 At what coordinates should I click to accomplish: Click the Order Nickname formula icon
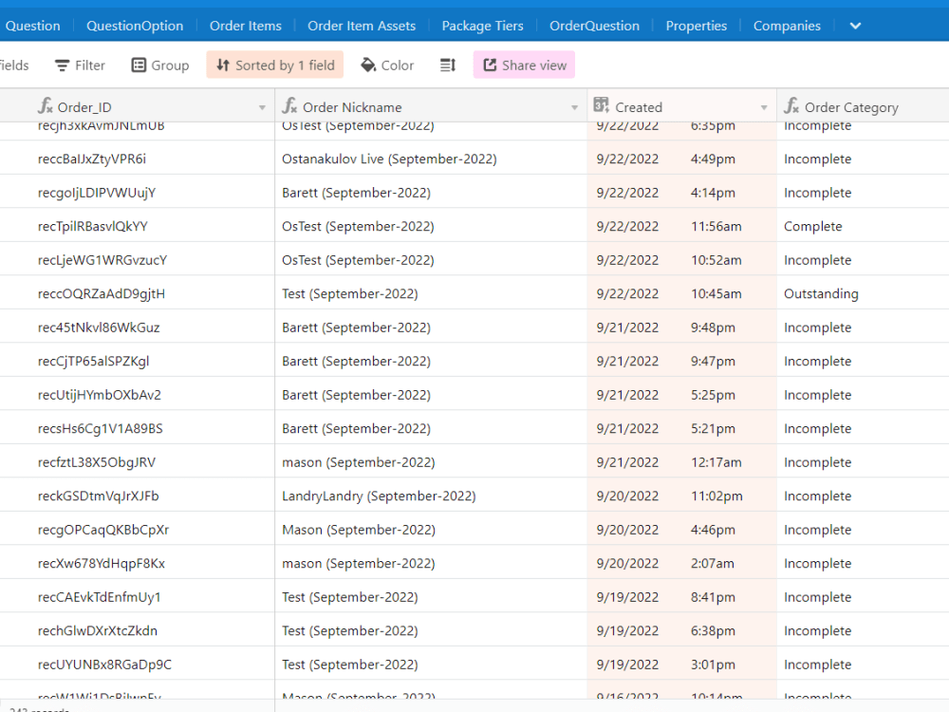point(289,106)
